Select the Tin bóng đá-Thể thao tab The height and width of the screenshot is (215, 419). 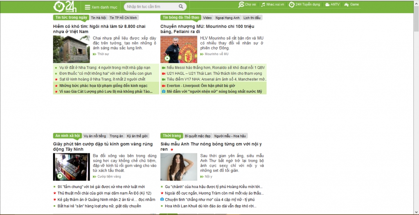181,18
